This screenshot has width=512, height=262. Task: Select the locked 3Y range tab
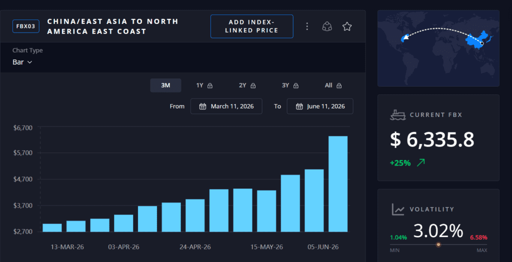coord(290,85)
